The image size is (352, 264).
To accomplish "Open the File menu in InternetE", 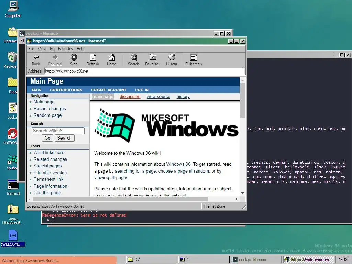I will click(x=31, y=49).
